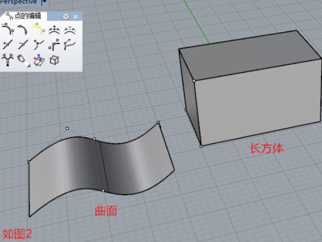Click the Perspective viewport title
Image resolution: width=322 pixels, height=242 pixels.
point(19,2)
